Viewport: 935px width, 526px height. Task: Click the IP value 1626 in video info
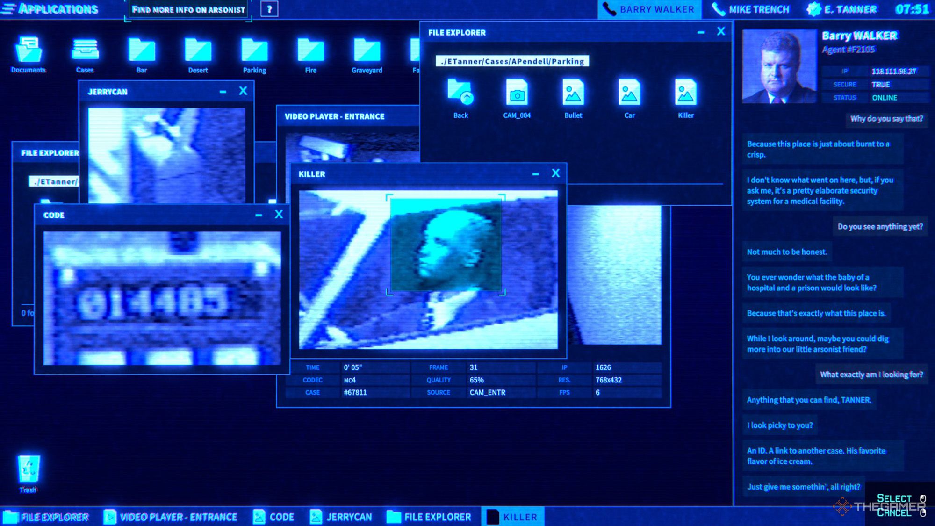(x=603, y=367)
